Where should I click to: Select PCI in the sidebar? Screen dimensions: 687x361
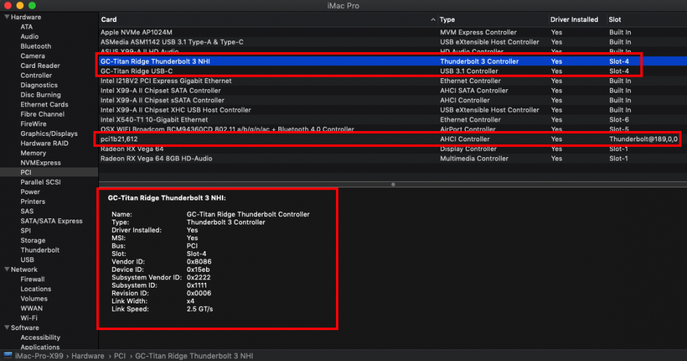[x=26, y=172]
